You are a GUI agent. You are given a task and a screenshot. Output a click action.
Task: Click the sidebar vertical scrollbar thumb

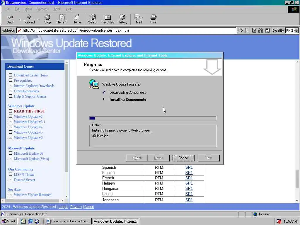coord(67,118)
